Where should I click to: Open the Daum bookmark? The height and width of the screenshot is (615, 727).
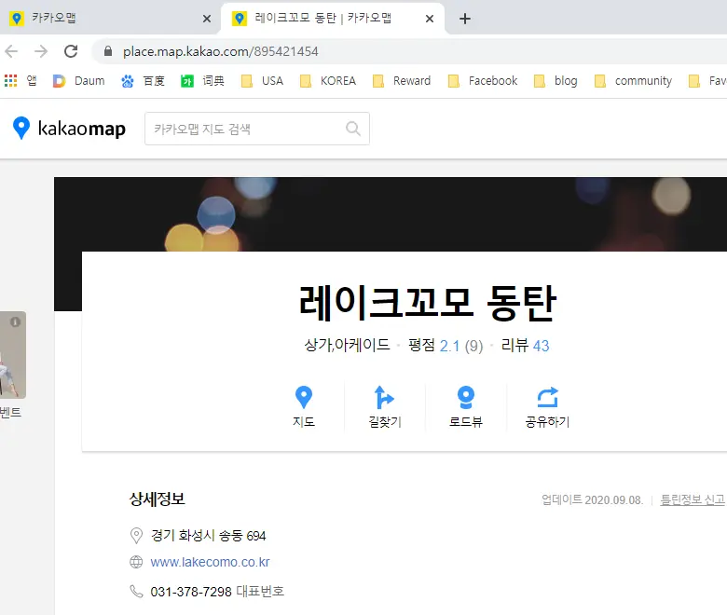79,81
